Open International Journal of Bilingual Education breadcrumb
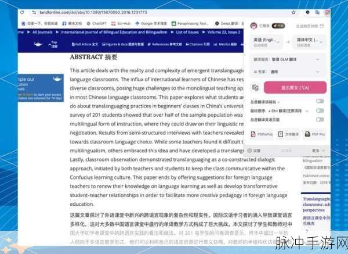348x254 pixels. click(114, 32)
